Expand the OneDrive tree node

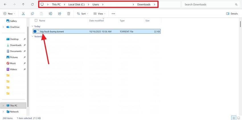click(3, 27)
